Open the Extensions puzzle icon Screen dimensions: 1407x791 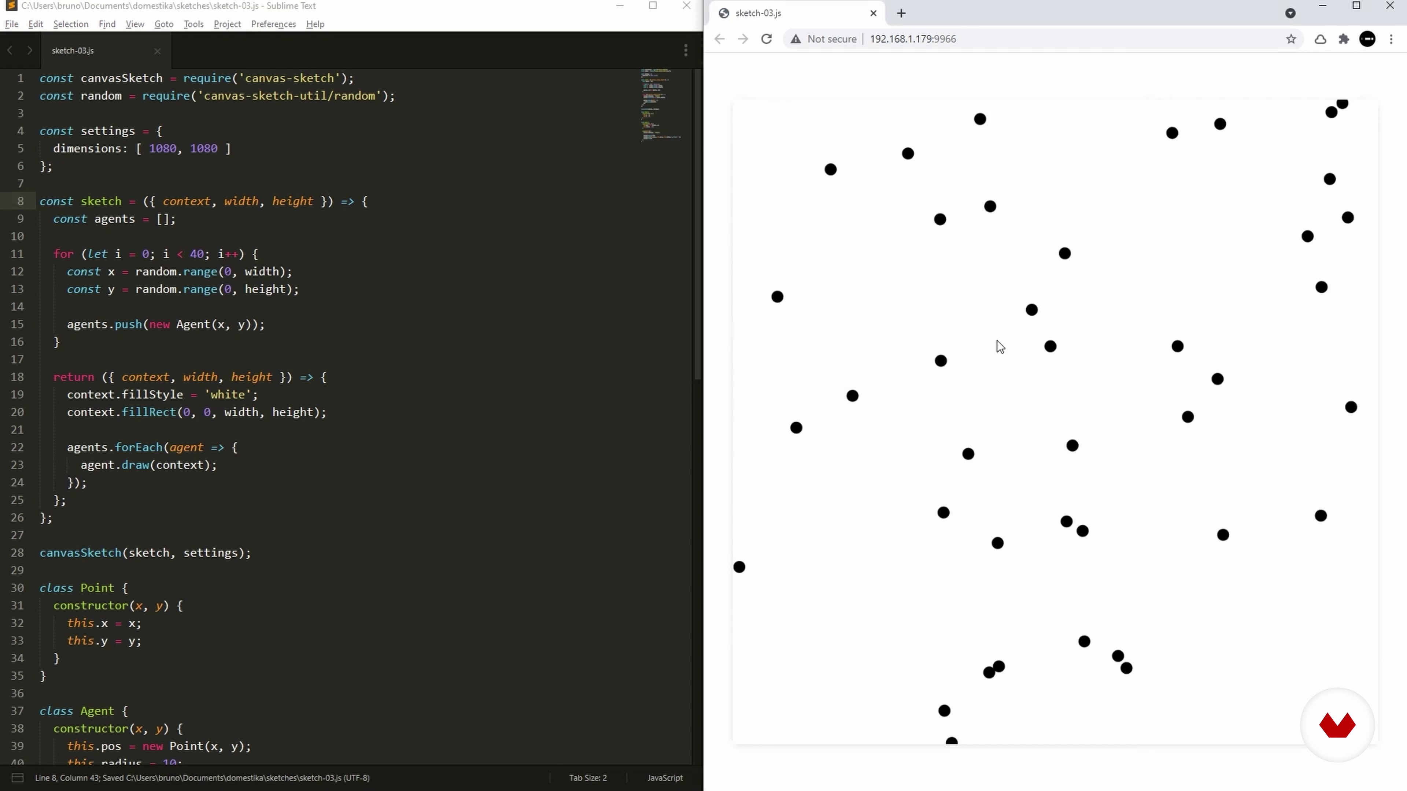click(1344, 39)
